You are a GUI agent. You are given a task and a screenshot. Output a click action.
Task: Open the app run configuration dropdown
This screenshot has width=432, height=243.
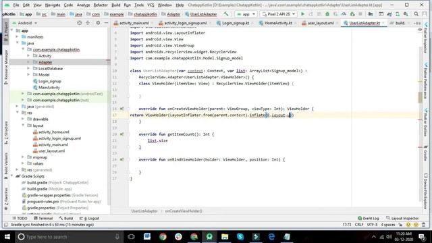tap(246, 13)
